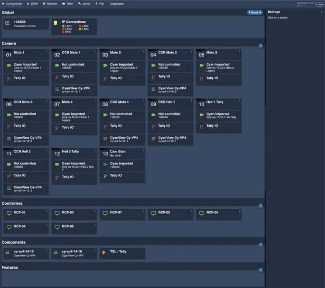The height and width of the screenshot is (288, 325).
Task: Open the Diagnostics tab
Action: 117,3
